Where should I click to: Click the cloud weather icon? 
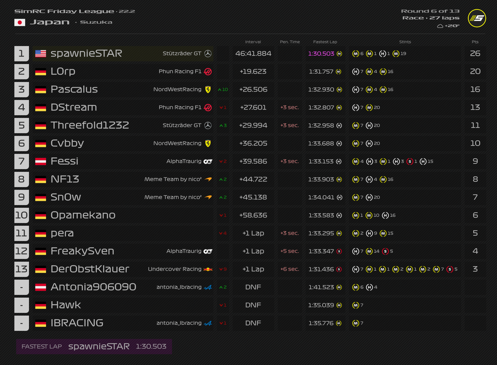440,26
